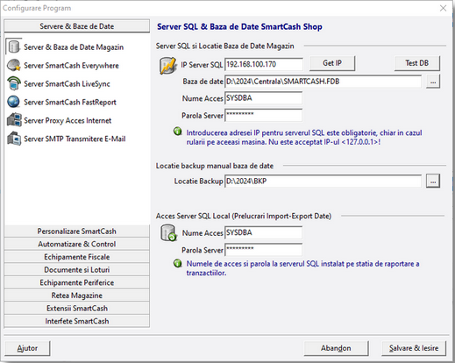Viewport: 455px width, 363px height.
Task: Open the Retea Magazine section
Action: (77, 295)
